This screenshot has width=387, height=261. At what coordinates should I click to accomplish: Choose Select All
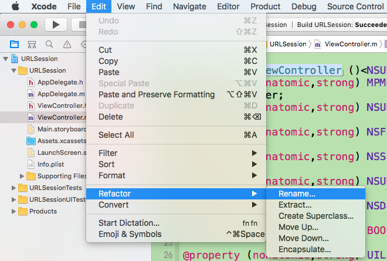point(176,135)
